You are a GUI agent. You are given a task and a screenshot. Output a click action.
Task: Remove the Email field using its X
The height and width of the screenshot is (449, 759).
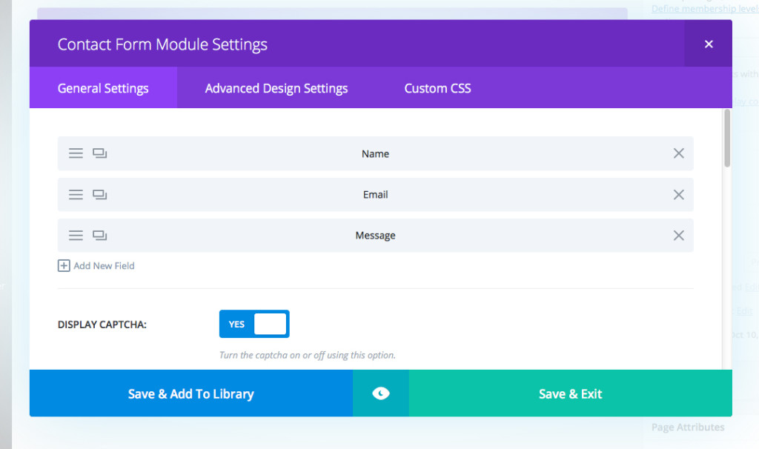[x=678, y=194]
